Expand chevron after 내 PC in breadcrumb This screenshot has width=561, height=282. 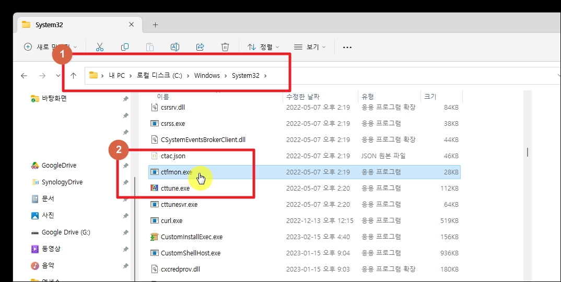click(131, 76)
